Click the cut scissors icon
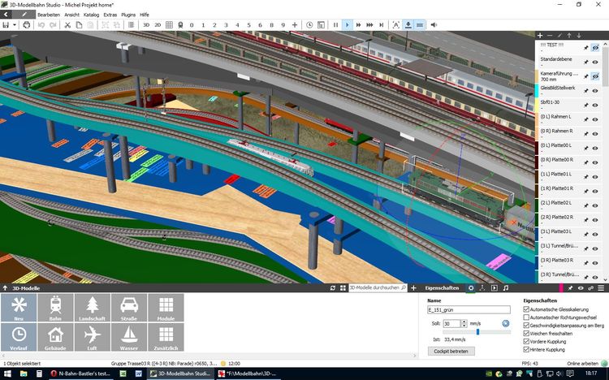This screenshot has height=380, width=609. point(68,25)
